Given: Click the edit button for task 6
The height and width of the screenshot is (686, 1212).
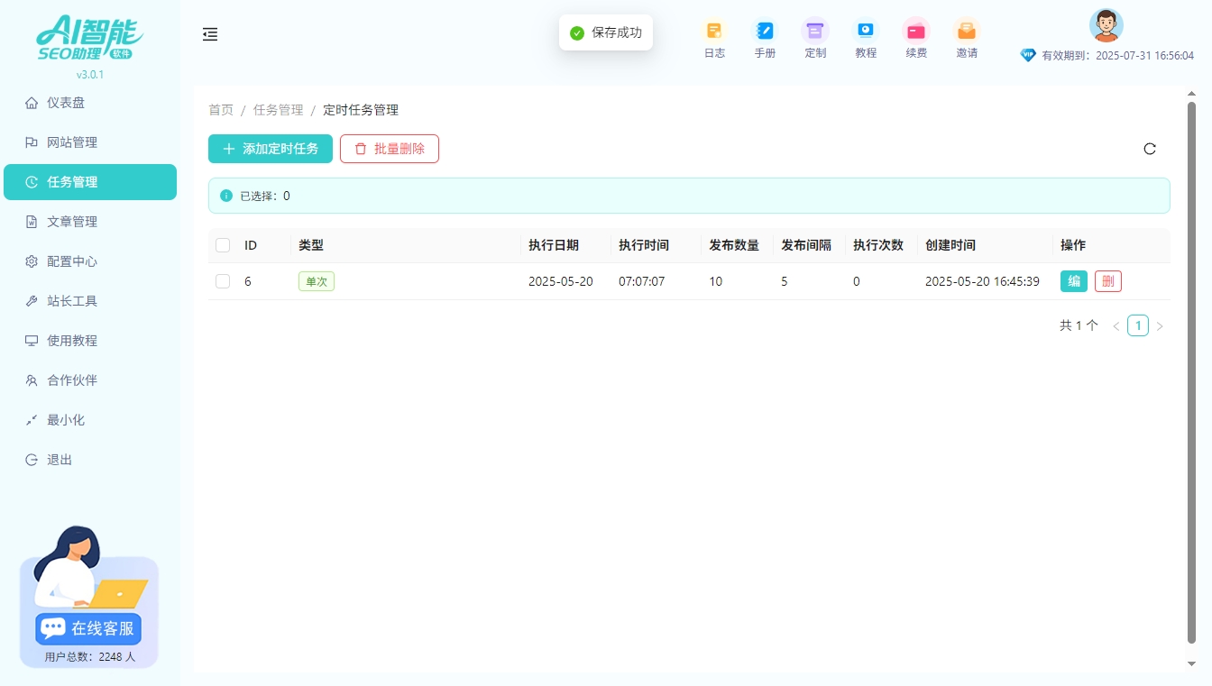Looking at the screenshot, I should [1074, 281].
